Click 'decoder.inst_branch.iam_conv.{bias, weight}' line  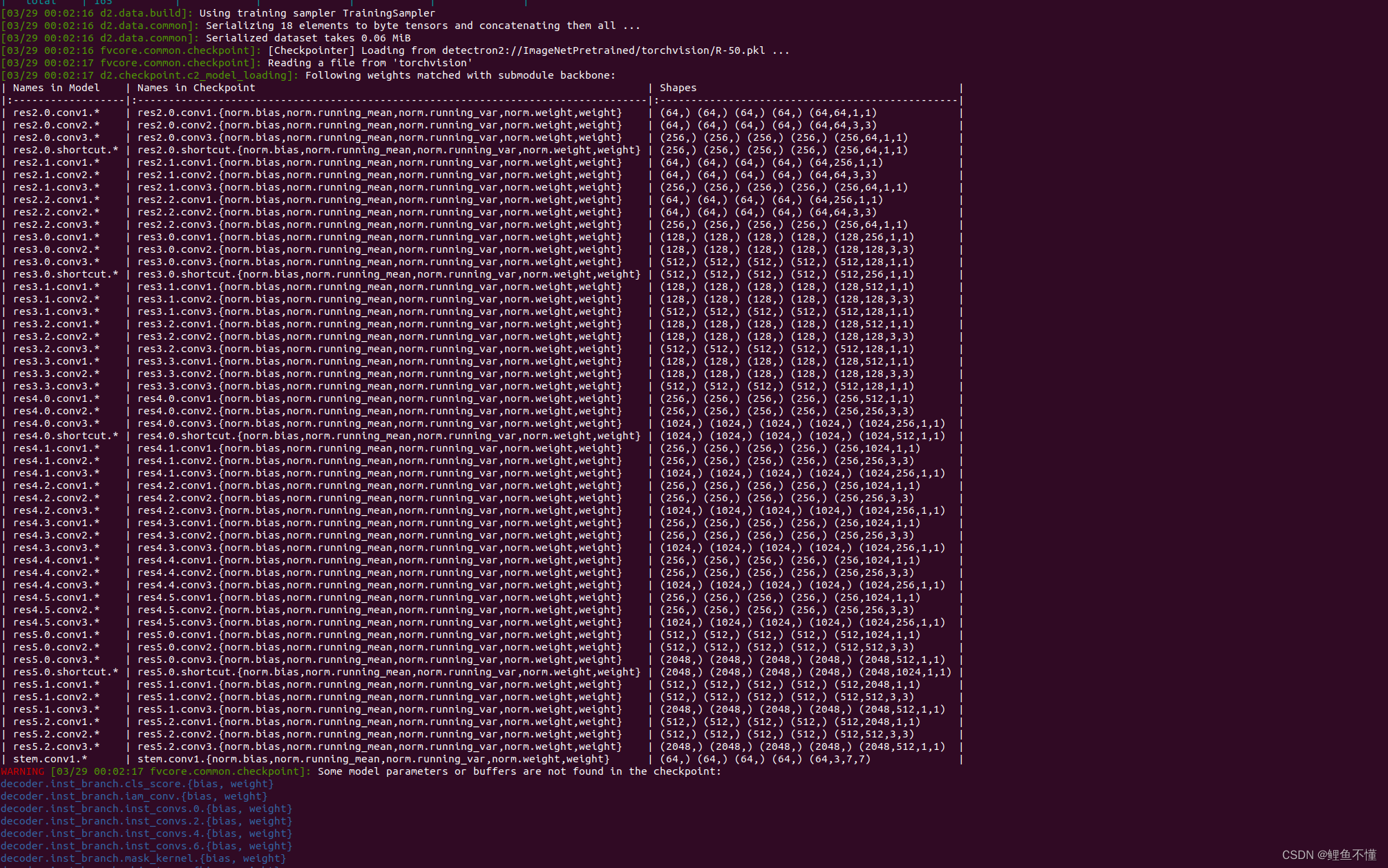click(134, 796)
